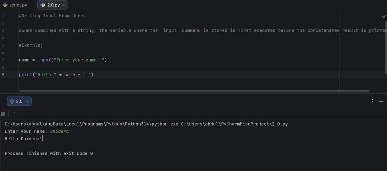Click the 'Enter your name:' console prompt

[26, 132]
